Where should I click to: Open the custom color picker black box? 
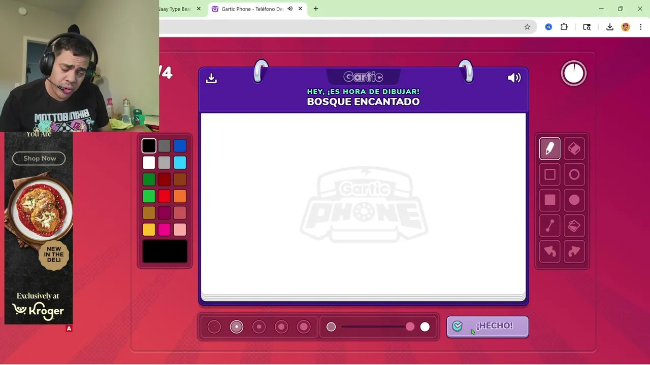tap(165, 251)
